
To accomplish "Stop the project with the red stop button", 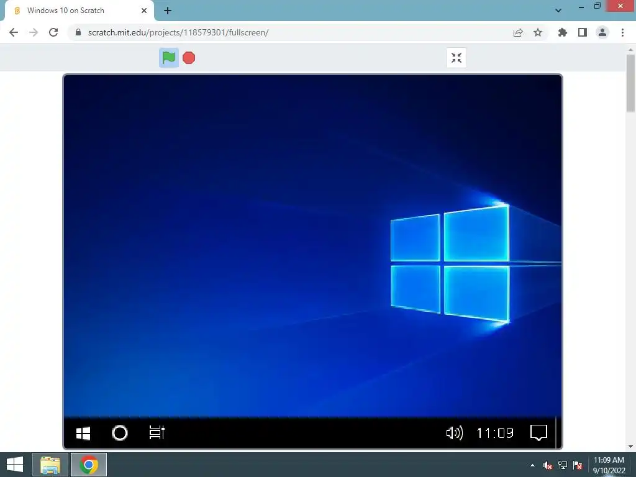I will coord(189,58).
